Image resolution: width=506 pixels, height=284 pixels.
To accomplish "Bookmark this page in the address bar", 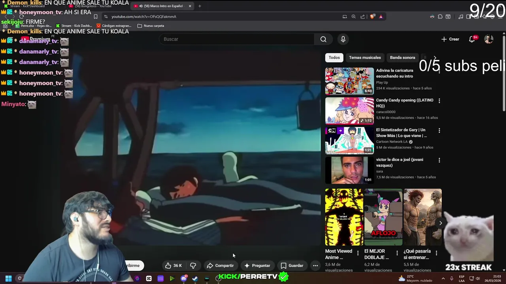I will point(96,17).
